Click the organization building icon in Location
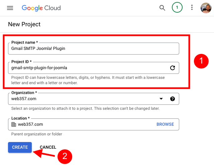This screenshot has width=214, height=165. 14,124
